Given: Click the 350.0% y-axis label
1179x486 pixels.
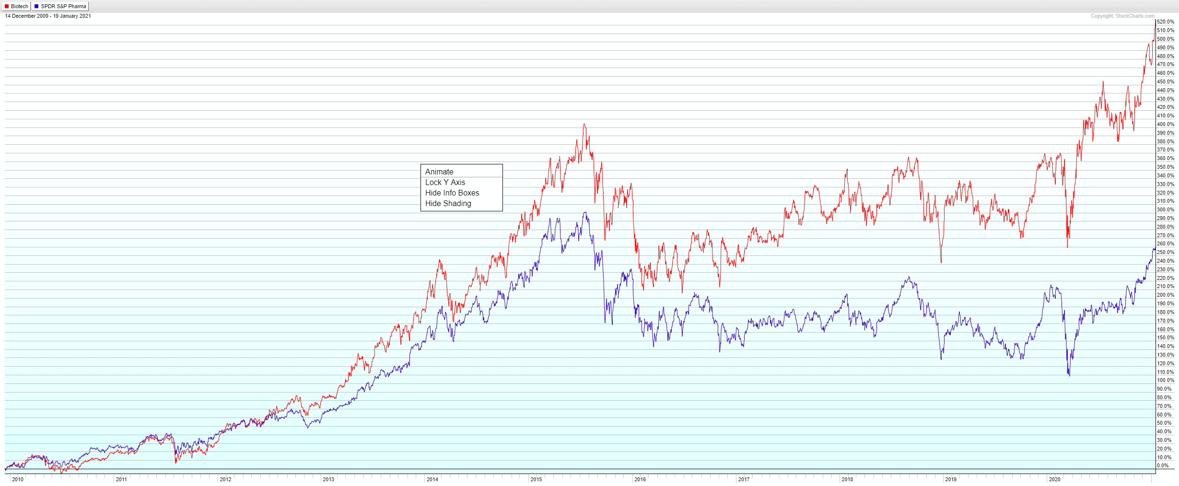Looking at the screenshot, I should pyautogui.click(x=1166, y=167).
